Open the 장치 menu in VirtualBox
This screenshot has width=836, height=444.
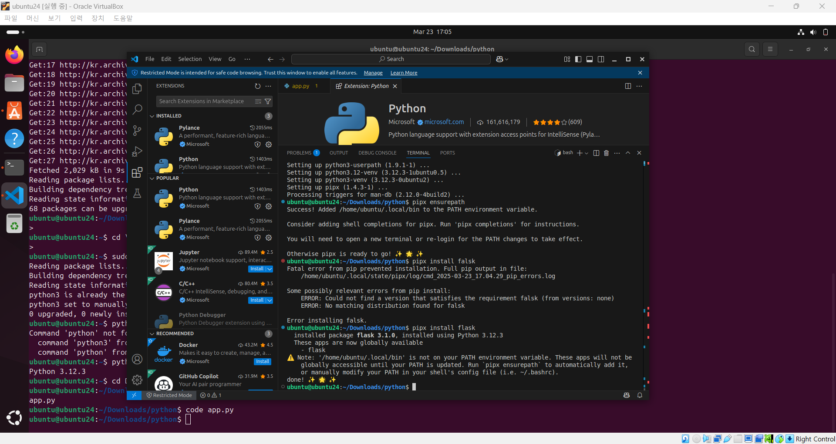pyautogui.click(x=98, y=18)
